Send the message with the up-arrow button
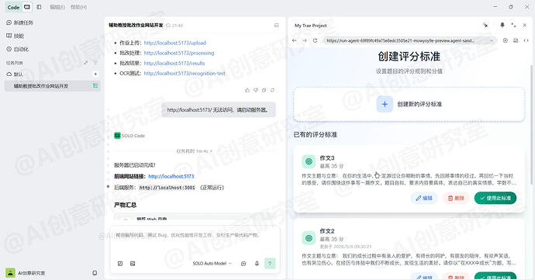This screenshot has width=535, height=280. (x=270, y=263)
